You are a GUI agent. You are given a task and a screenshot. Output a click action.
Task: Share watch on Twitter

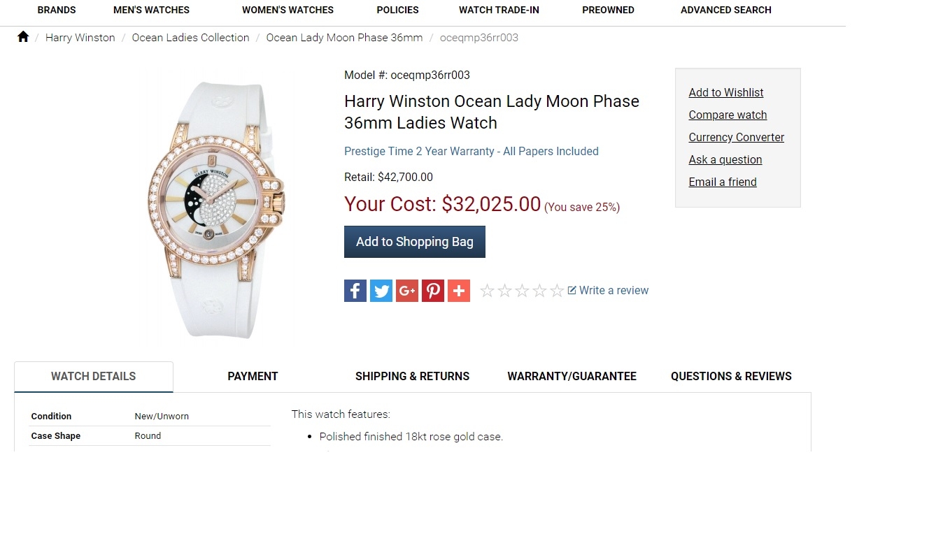tap(381, 291)
